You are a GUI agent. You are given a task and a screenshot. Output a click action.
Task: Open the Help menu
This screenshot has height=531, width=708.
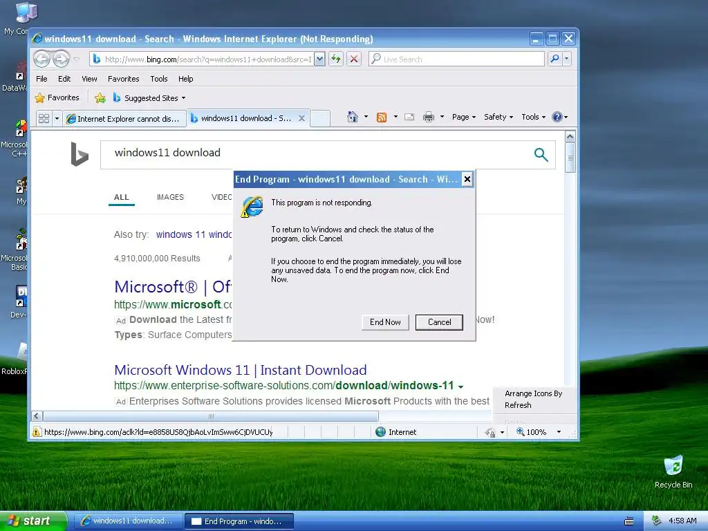185,79
